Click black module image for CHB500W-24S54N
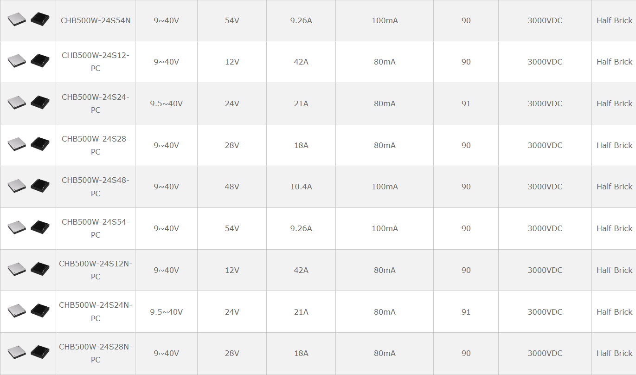Screen dimensions: 636x375 pos(40,19)
